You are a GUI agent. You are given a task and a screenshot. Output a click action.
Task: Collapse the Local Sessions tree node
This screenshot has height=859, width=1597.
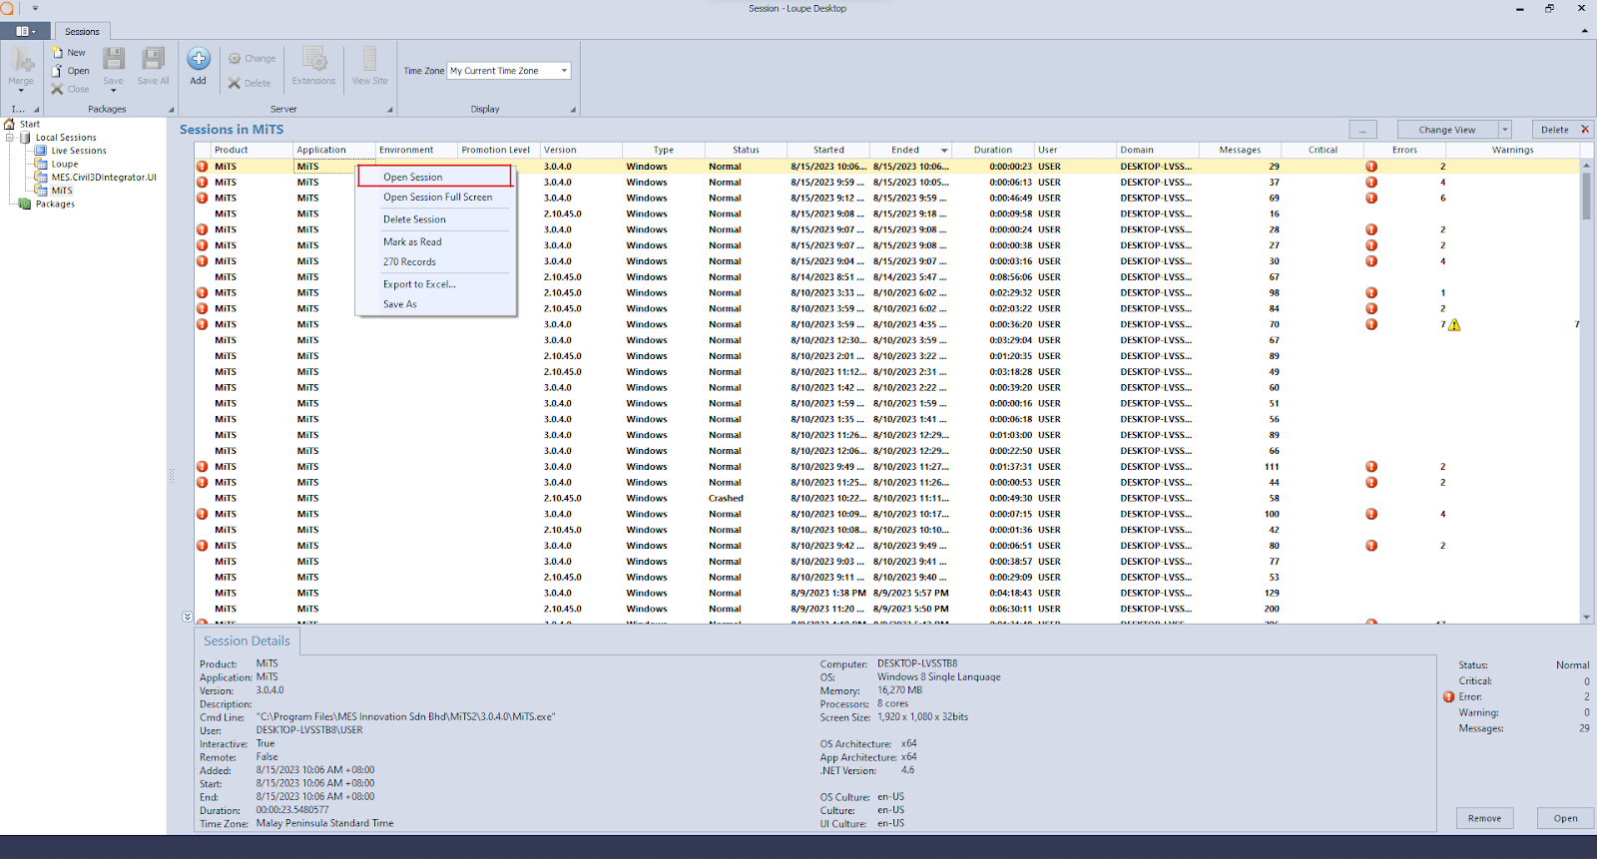[10, 138]
